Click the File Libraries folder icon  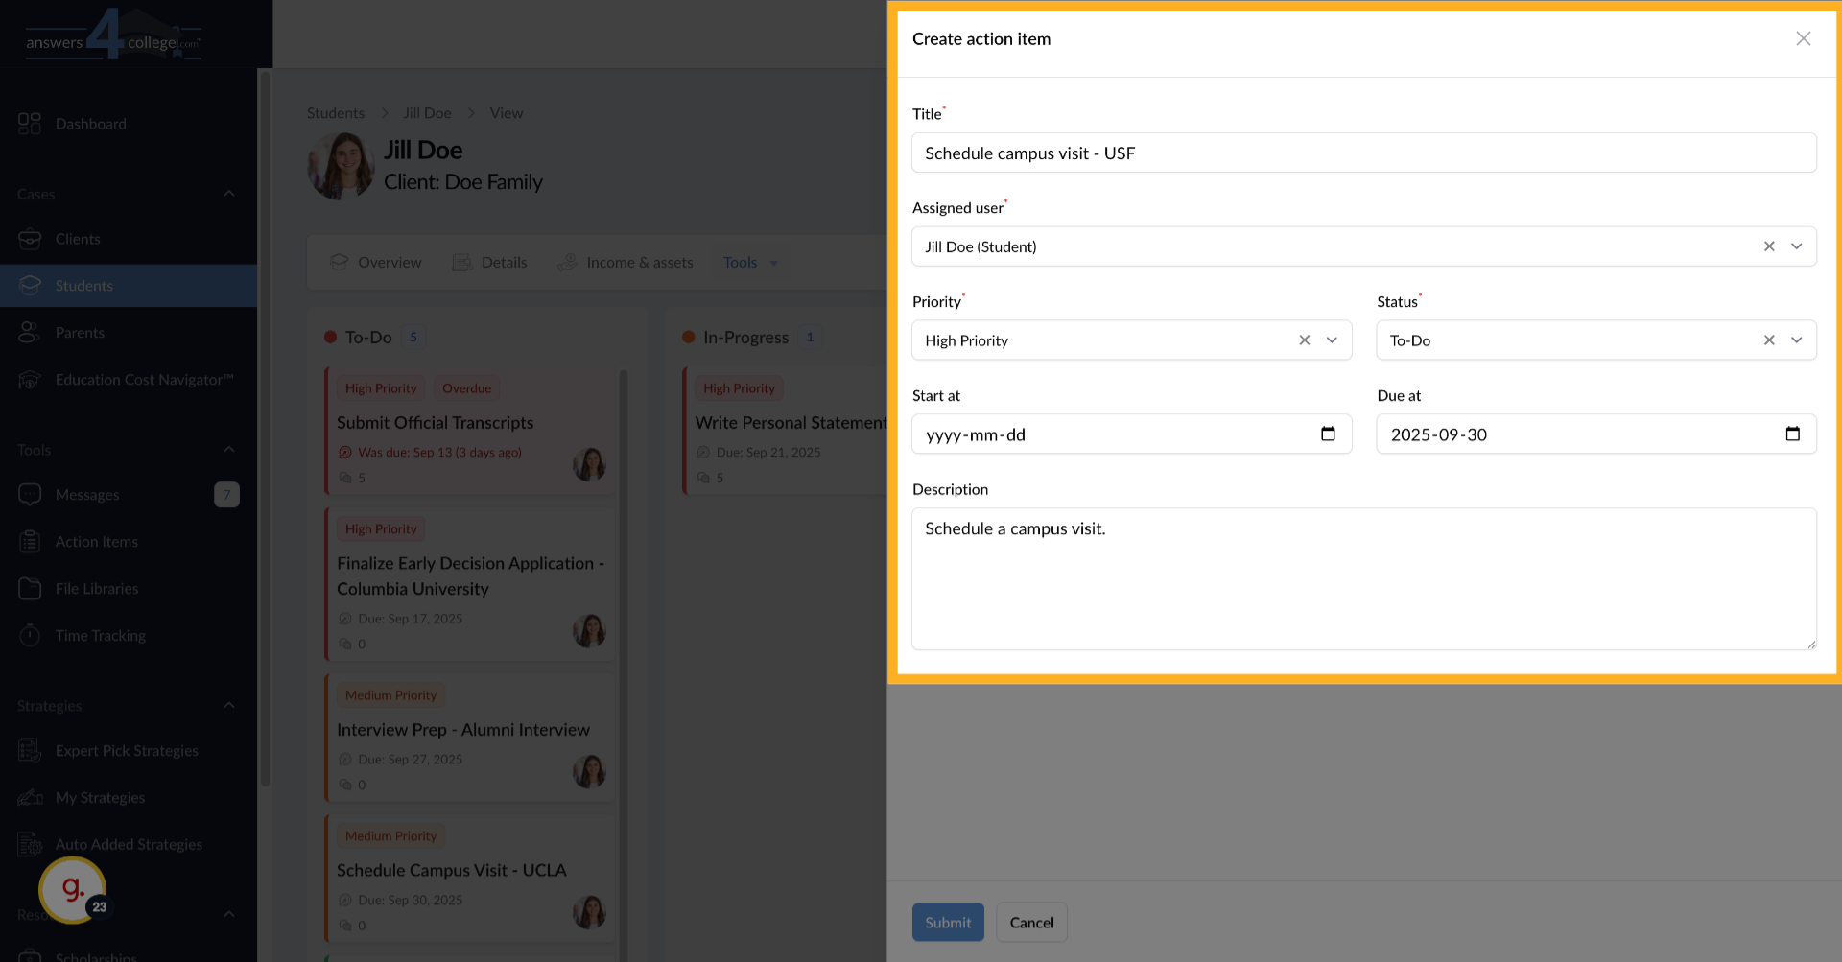coord(30,589)
